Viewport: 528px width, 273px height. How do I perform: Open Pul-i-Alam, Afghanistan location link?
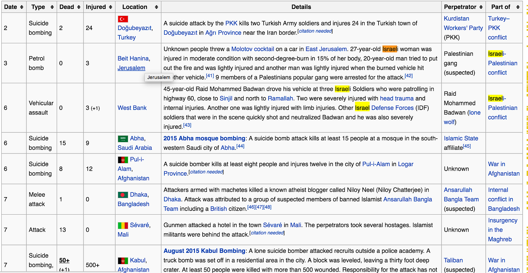[133, 169]
